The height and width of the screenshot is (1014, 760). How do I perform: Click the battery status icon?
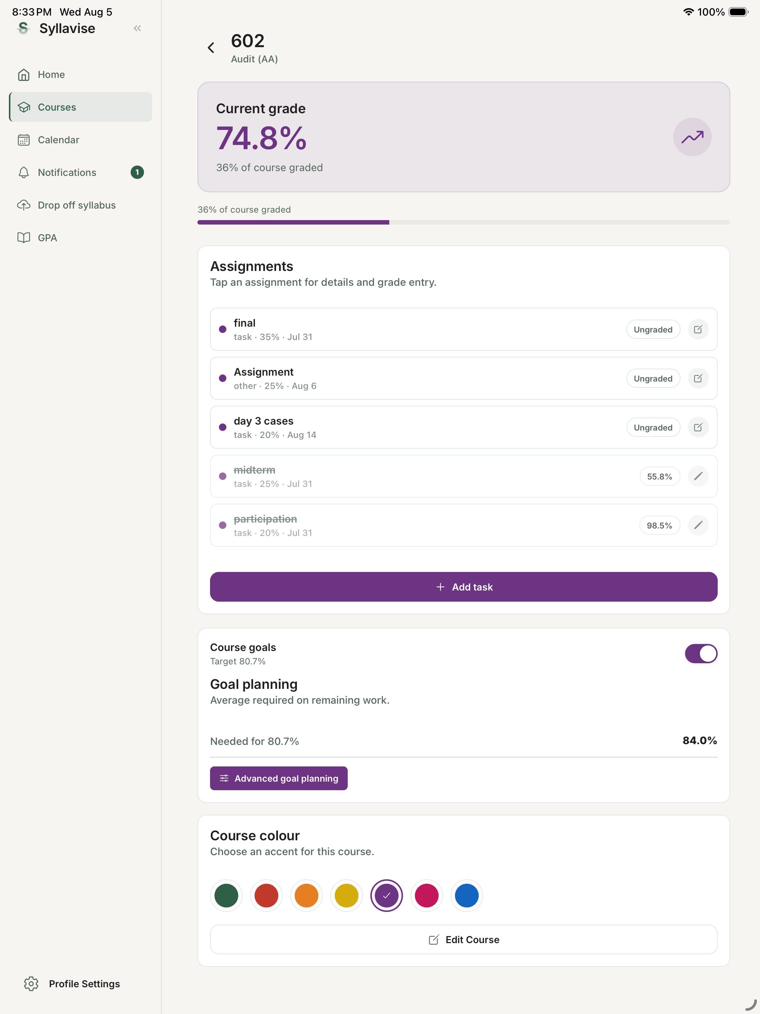[x=738, y=12]
